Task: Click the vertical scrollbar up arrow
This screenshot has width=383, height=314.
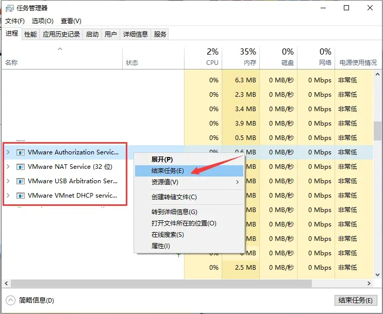Action: [377, 74]
